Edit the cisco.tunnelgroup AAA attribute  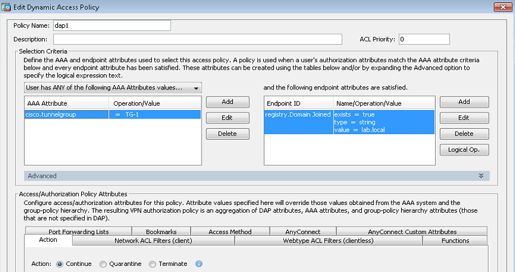[x=228, y=118]
